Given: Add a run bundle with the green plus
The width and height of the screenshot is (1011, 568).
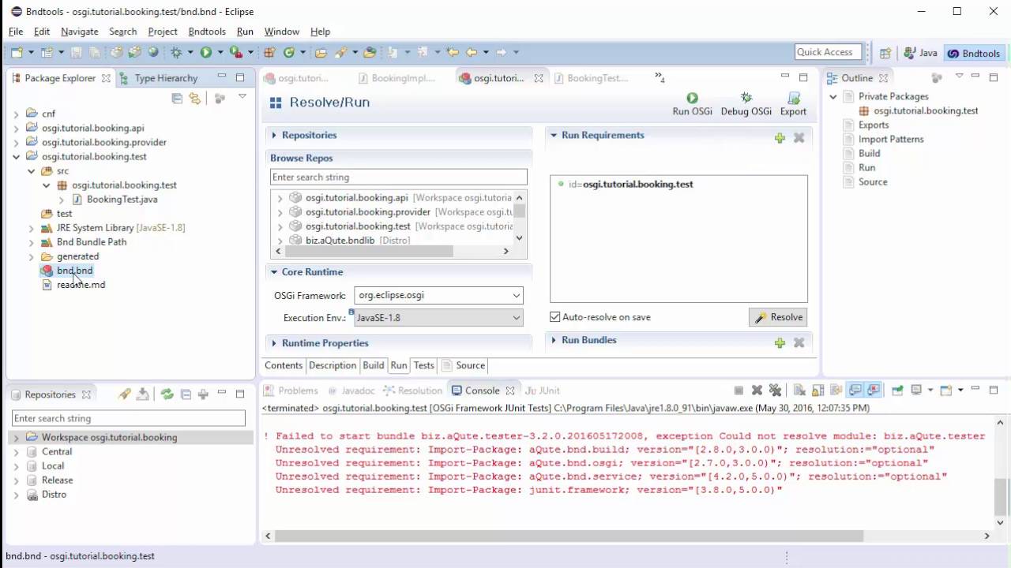Looking at the screenshot, I should point(780,342).
